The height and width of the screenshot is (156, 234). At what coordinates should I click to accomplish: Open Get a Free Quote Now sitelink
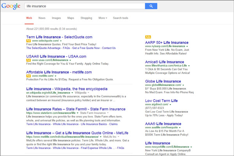click(86, 48)
